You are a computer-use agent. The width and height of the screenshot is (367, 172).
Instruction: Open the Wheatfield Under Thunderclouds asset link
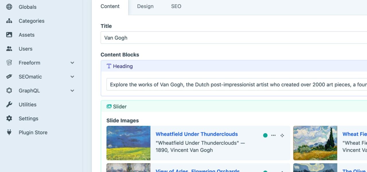coord(197,134)
